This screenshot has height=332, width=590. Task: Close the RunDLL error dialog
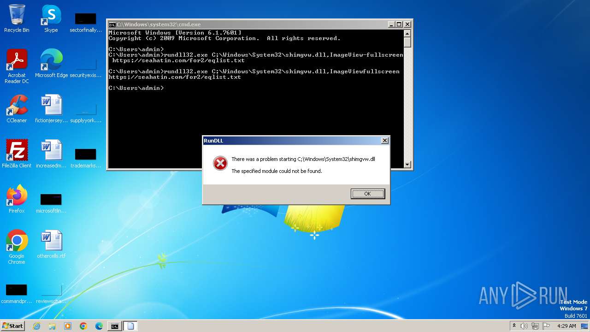[x=384, y=140]
